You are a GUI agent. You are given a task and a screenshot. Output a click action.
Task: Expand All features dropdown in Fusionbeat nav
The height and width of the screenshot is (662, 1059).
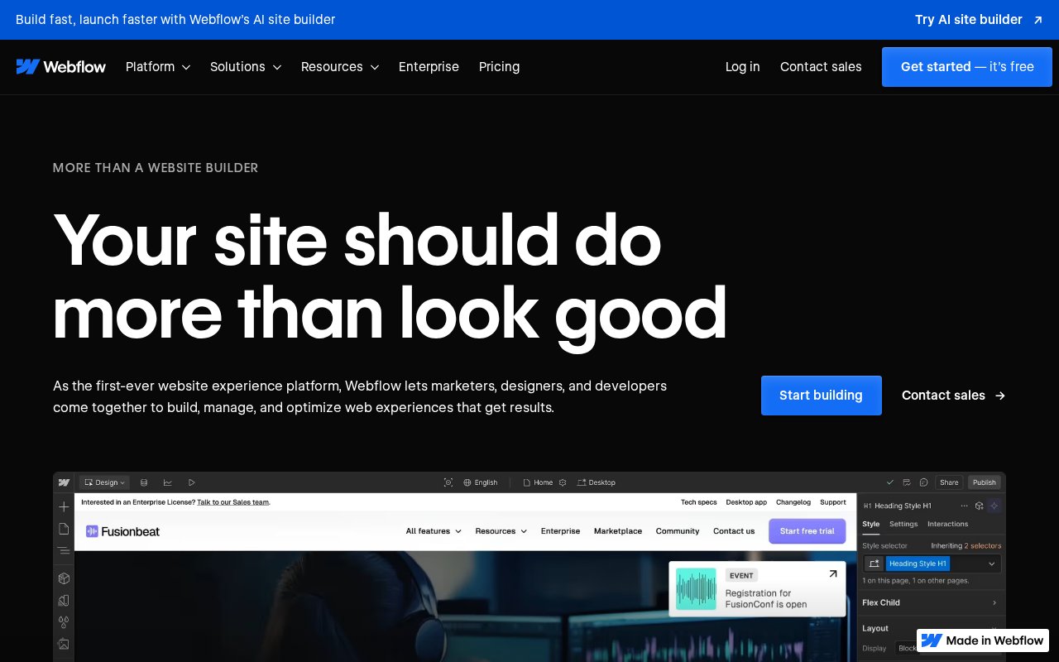(434, 531)
